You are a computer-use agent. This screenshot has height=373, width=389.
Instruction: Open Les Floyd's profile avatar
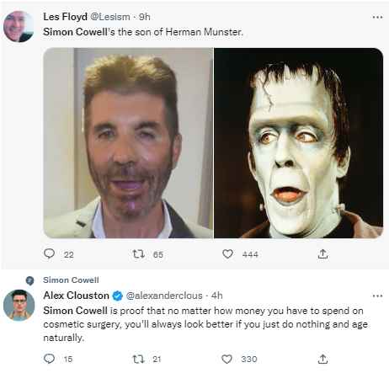pos(19,26)
